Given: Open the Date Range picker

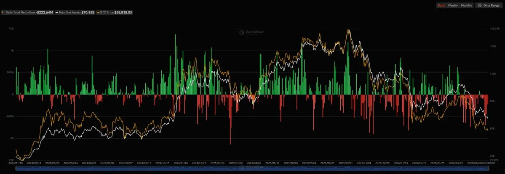Looking at the screenshot, I should [489, 5].
